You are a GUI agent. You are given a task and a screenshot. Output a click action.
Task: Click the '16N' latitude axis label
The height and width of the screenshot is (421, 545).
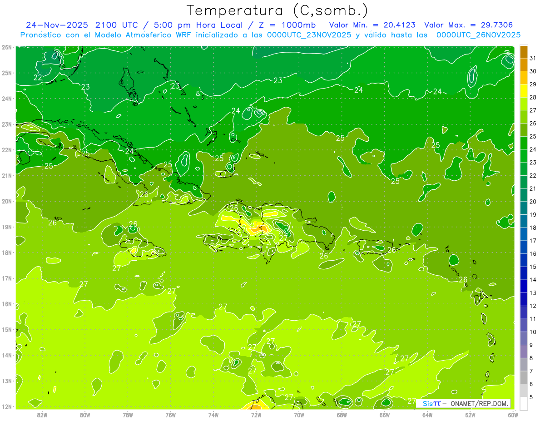[x=7, y=304]
